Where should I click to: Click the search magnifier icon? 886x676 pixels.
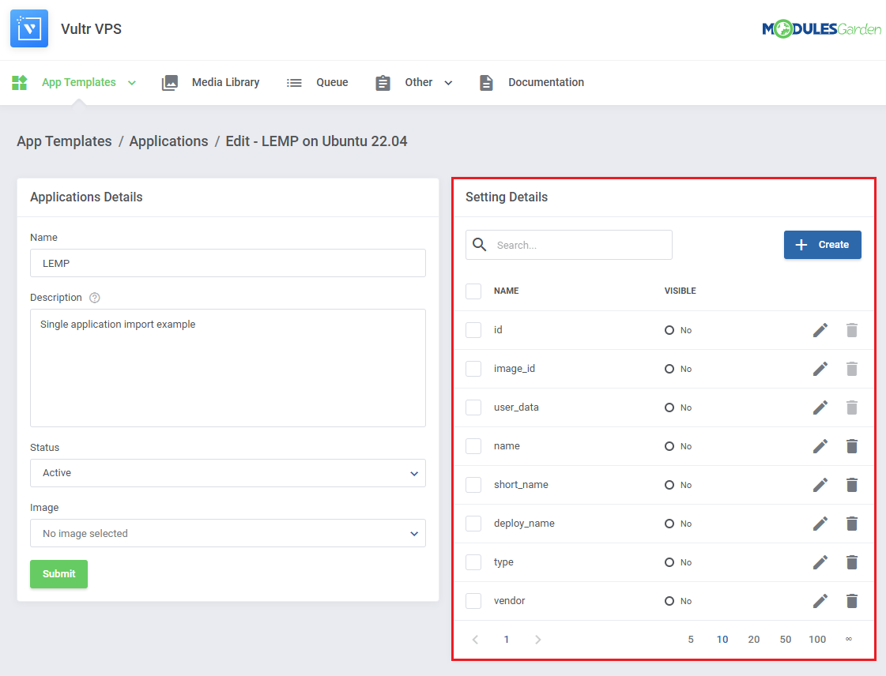(x=480, y=245)
